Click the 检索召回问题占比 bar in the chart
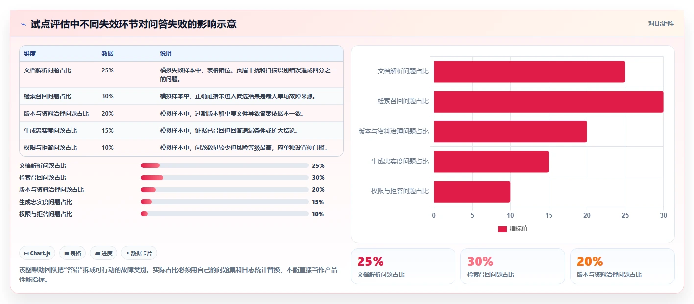 549,101
